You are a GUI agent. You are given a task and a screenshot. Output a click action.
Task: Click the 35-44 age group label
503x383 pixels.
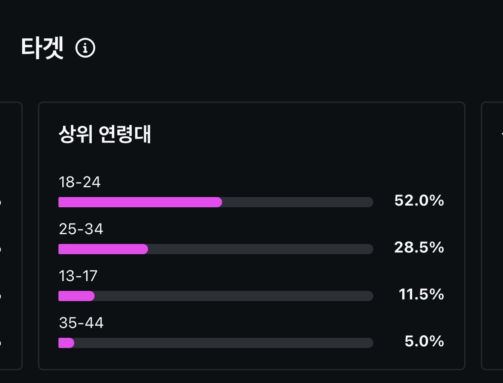click(x=81, y=323)
